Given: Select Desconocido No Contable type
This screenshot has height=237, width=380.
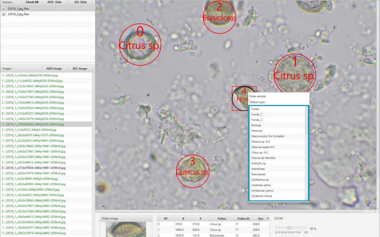Looking at the screenshot, I should pyautogui.click(x=277, y=136).
